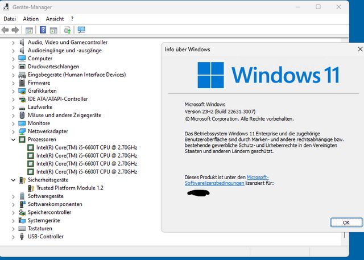This screenshot has height=260, width=364.
Task: Select the Firmware chip icon
Action: [x=22, y=83]
